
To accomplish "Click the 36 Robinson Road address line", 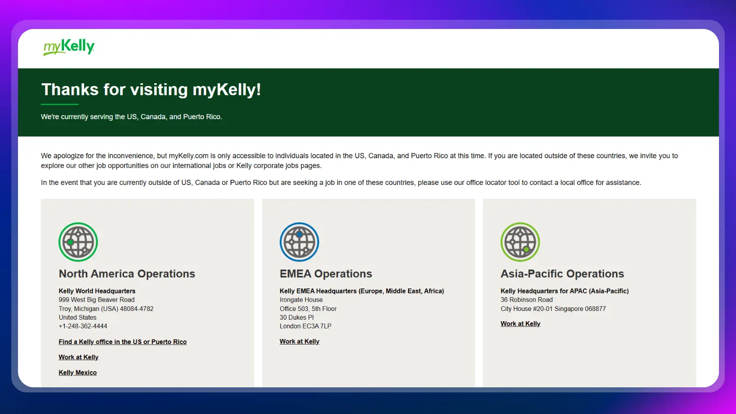I will 527,300.
